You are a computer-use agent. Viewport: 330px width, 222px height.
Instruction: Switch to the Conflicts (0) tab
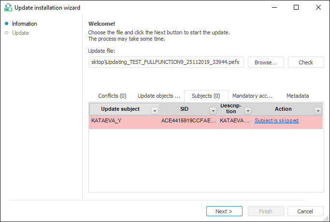(112, 96)
